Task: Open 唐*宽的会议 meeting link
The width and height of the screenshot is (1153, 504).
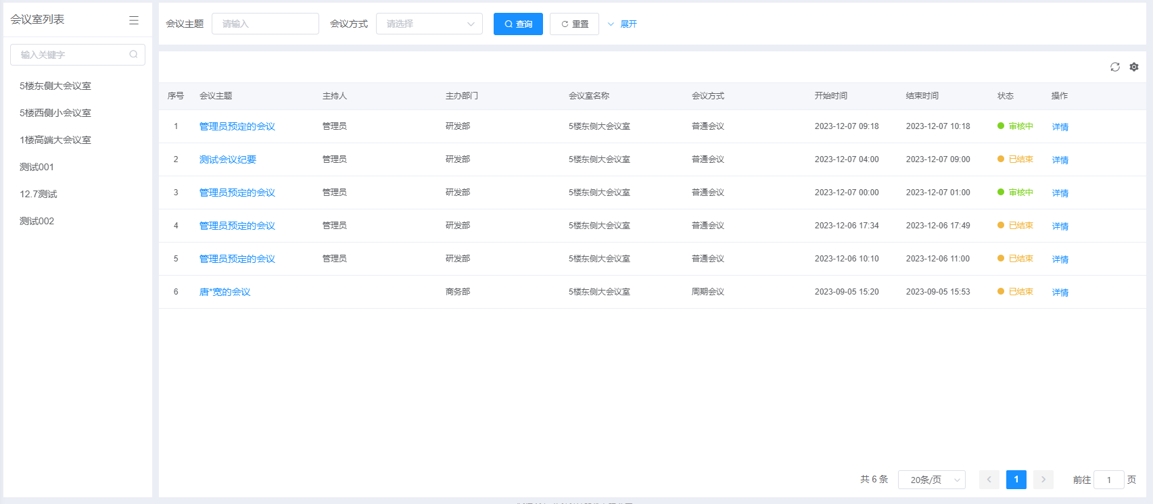Action: tap(225, 292)
